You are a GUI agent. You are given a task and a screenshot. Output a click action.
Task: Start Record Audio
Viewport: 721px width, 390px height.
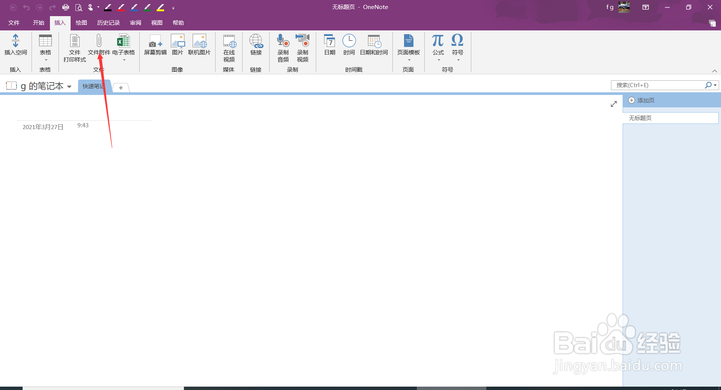tap(283, 48)
